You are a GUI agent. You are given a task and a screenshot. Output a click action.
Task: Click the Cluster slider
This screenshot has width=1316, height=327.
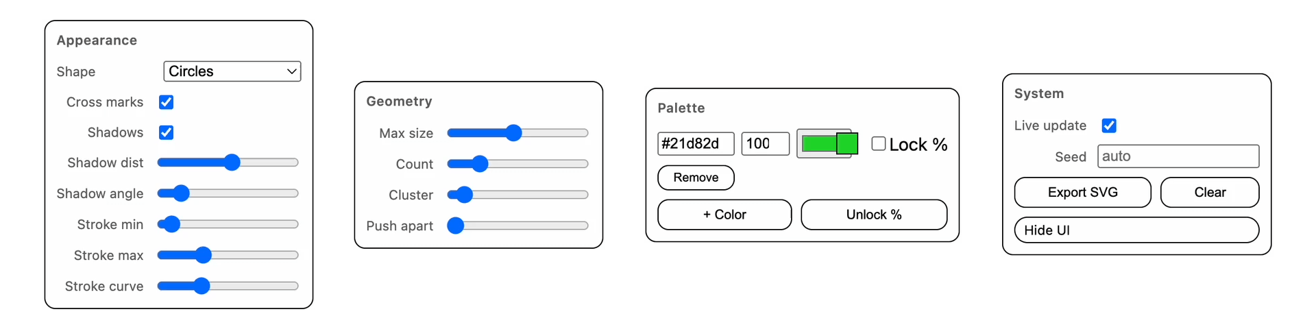pyautogui.click(x=517, y=195)
